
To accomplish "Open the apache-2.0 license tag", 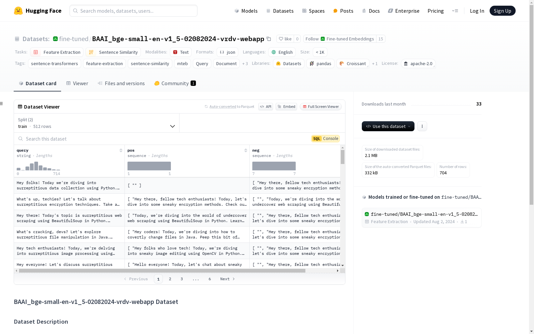I will tap(418, 63).
